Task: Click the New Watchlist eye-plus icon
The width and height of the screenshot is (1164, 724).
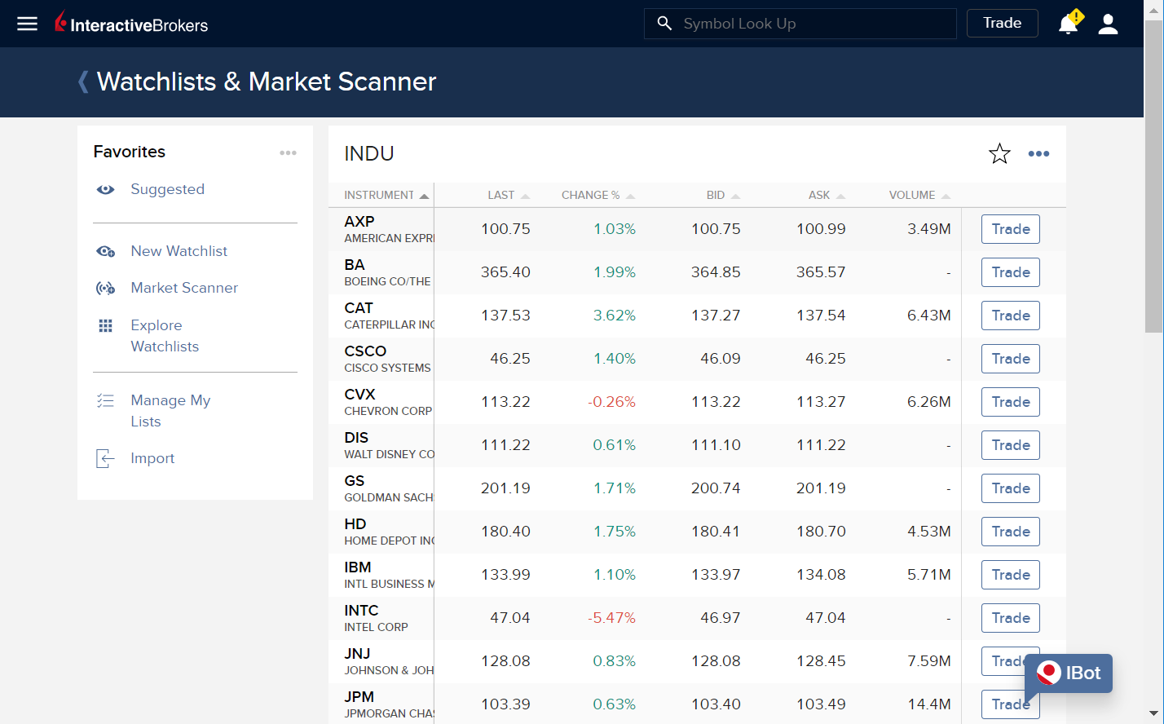Action: tap(106, 251)
